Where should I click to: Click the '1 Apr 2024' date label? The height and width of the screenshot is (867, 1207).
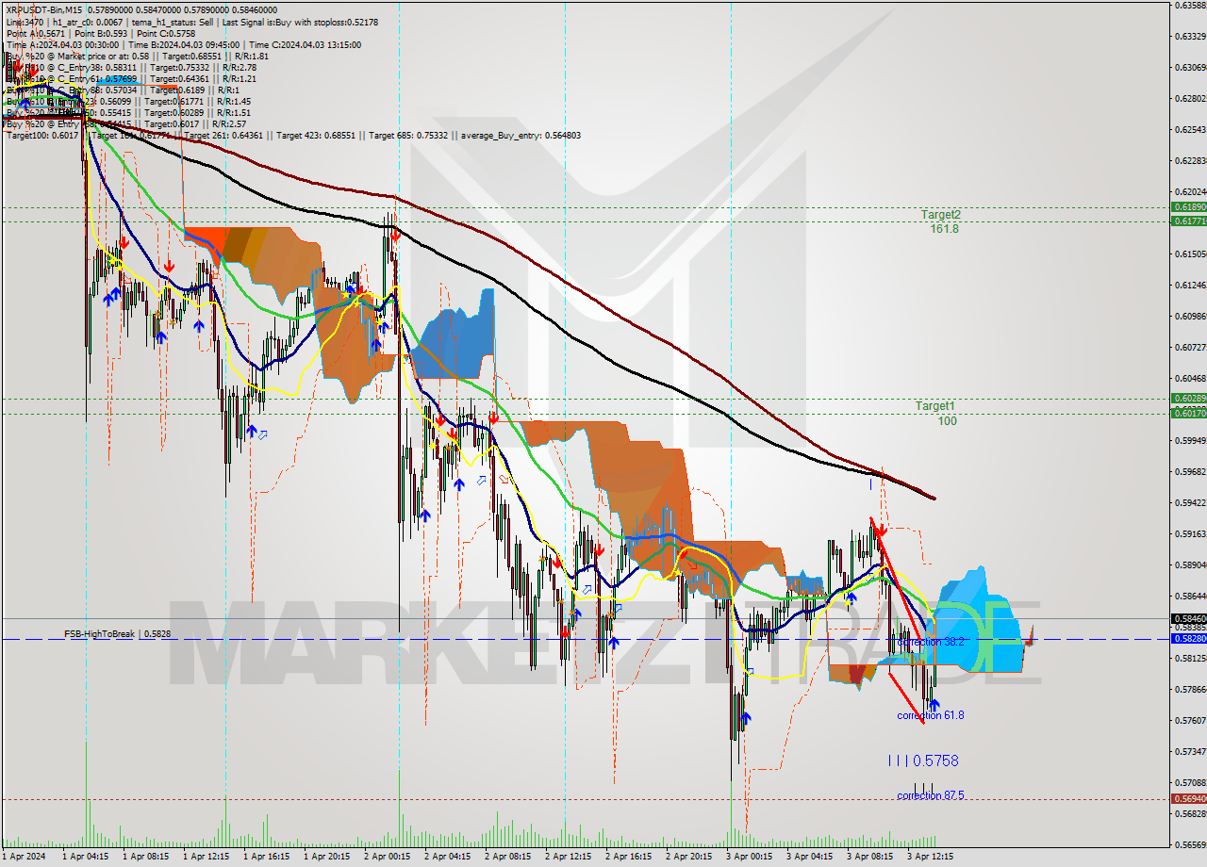[25, 857]
